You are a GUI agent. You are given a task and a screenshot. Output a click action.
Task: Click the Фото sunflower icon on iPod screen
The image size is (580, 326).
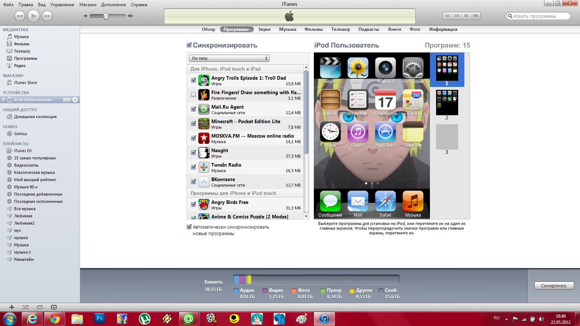pos(358,68)
